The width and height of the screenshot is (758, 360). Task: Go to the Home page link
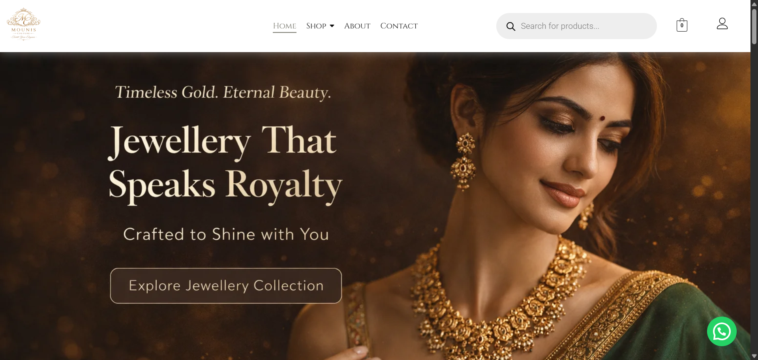pyautogui.click(x=285, y=26)
